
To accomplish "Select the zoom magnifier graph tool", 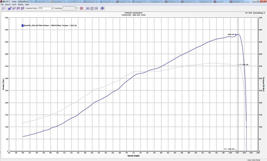I will click(88, 8).
